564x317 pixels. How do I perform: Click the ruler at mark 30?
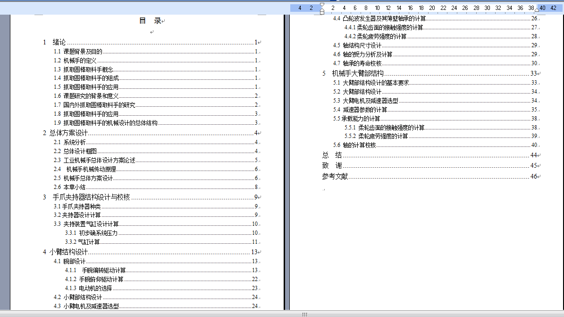click(x=487, y=8)
